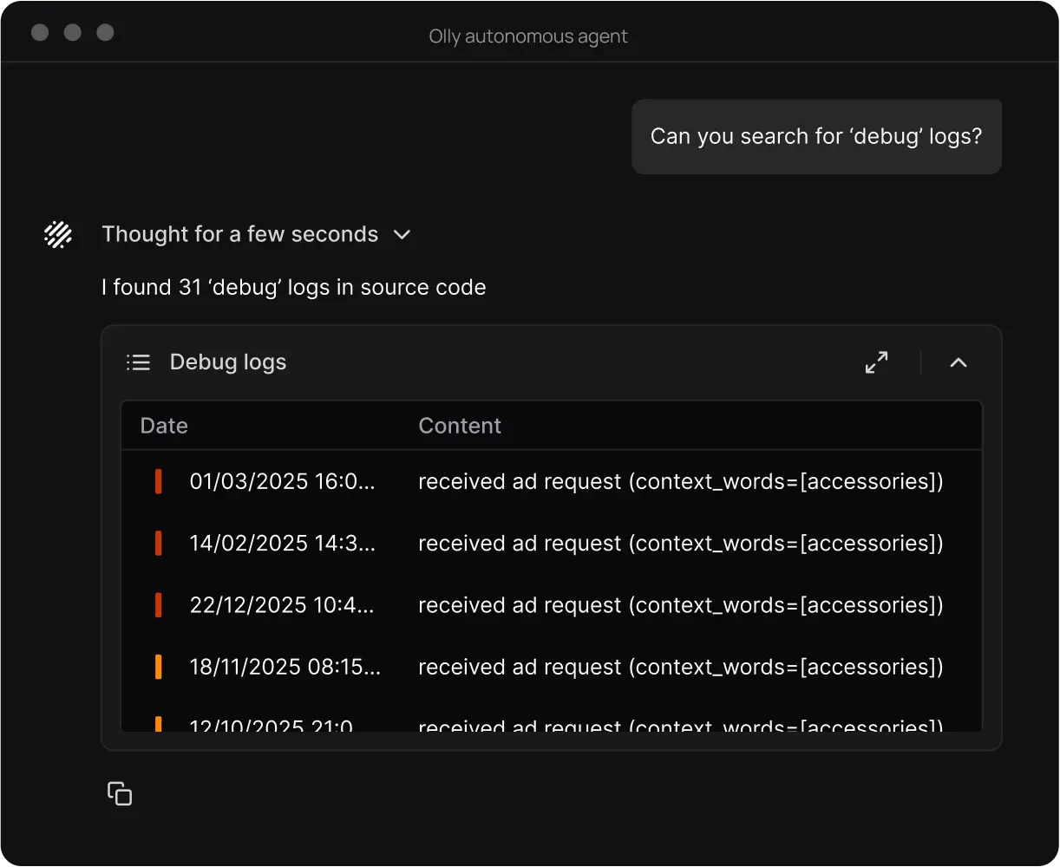Click red severity marker on 01/03/2025 log
The height and width of the screenshot is (867, 1060).
click(159, 481)
